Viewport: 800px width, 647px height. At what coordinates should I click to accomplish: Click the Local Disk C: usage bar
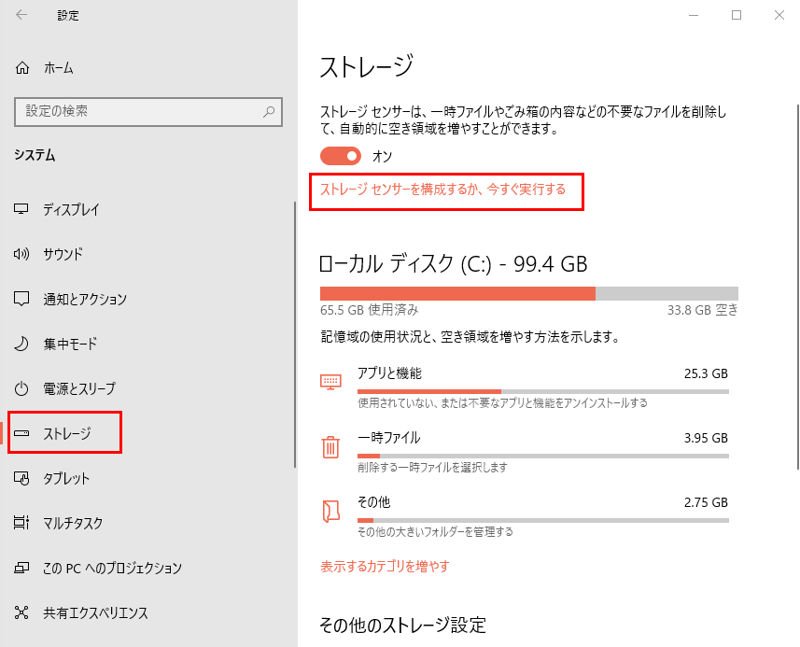[x=528, y=293]
